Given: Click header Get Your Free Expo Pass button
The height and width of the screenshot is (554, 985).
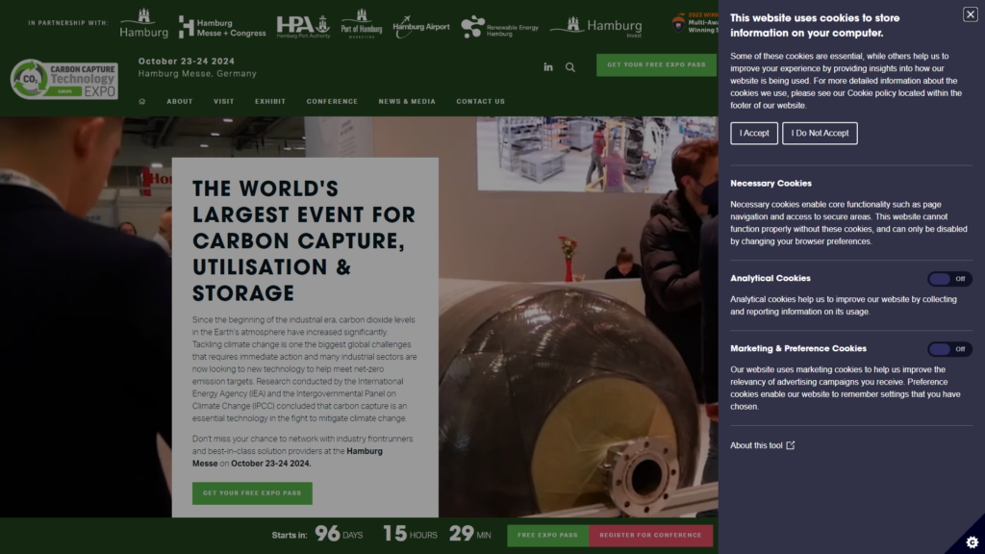Looking at the screenshot, I should point(656,64).
